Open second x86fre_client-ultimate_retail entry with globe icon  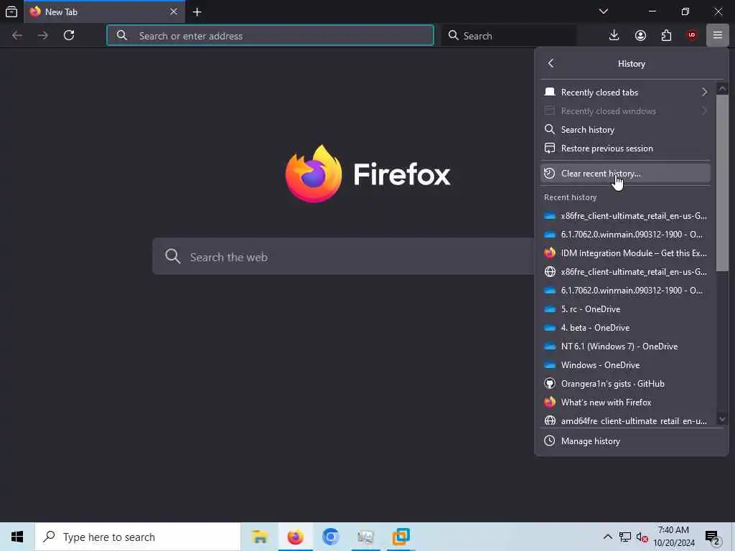click(625, 272)
